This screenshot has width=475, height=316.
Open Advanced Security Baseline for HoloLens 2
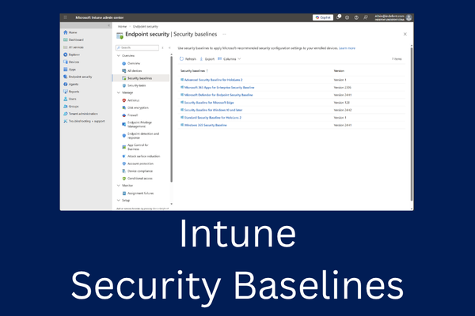[211, 80]
